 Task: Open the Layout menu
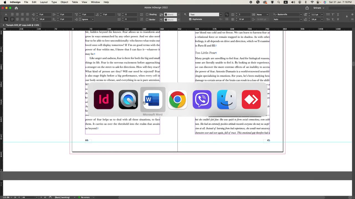pos(44,2)
